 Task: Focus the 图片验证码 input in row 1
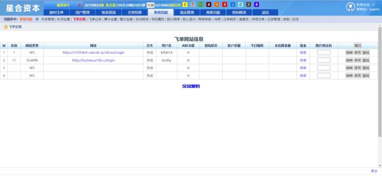pos(323,53)
